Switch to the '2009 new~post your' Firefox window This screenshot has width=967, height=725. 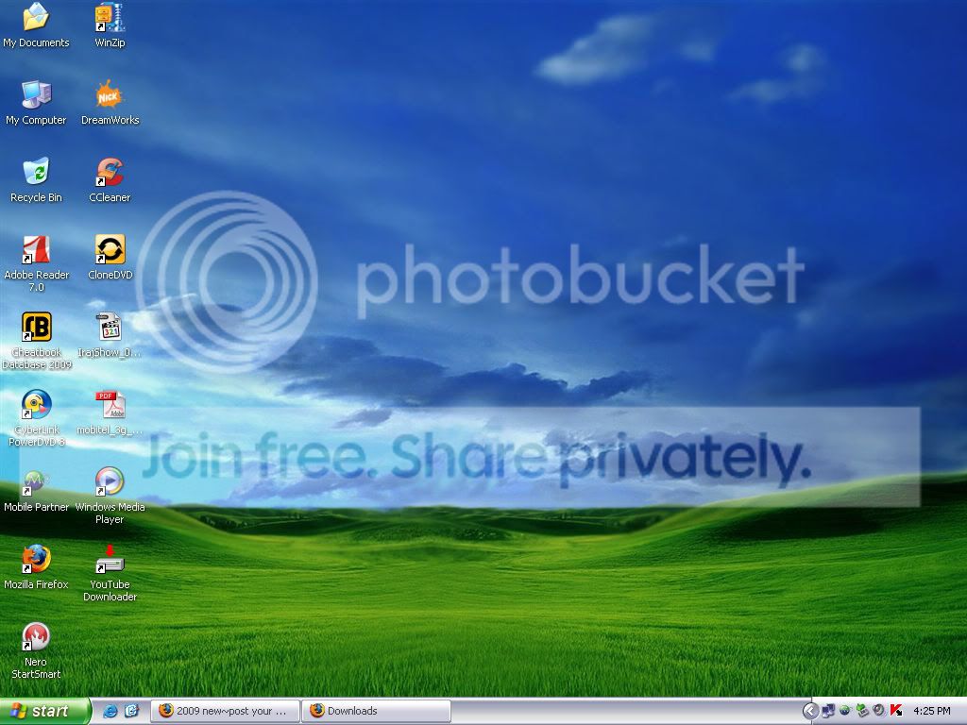225,711
